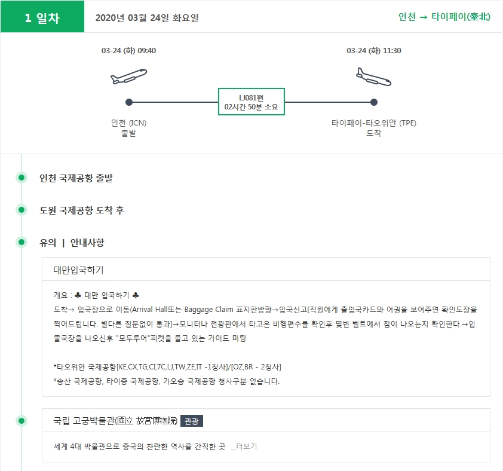The width and height of the screenshot is (503, 471).
Task: Click the departing airplane icon
Action: point(128,77)
